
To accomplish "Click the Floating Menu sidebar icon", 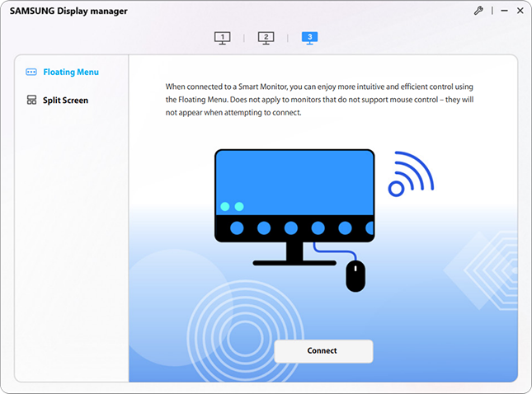I will pyautogui.click(x=31, y=73).
